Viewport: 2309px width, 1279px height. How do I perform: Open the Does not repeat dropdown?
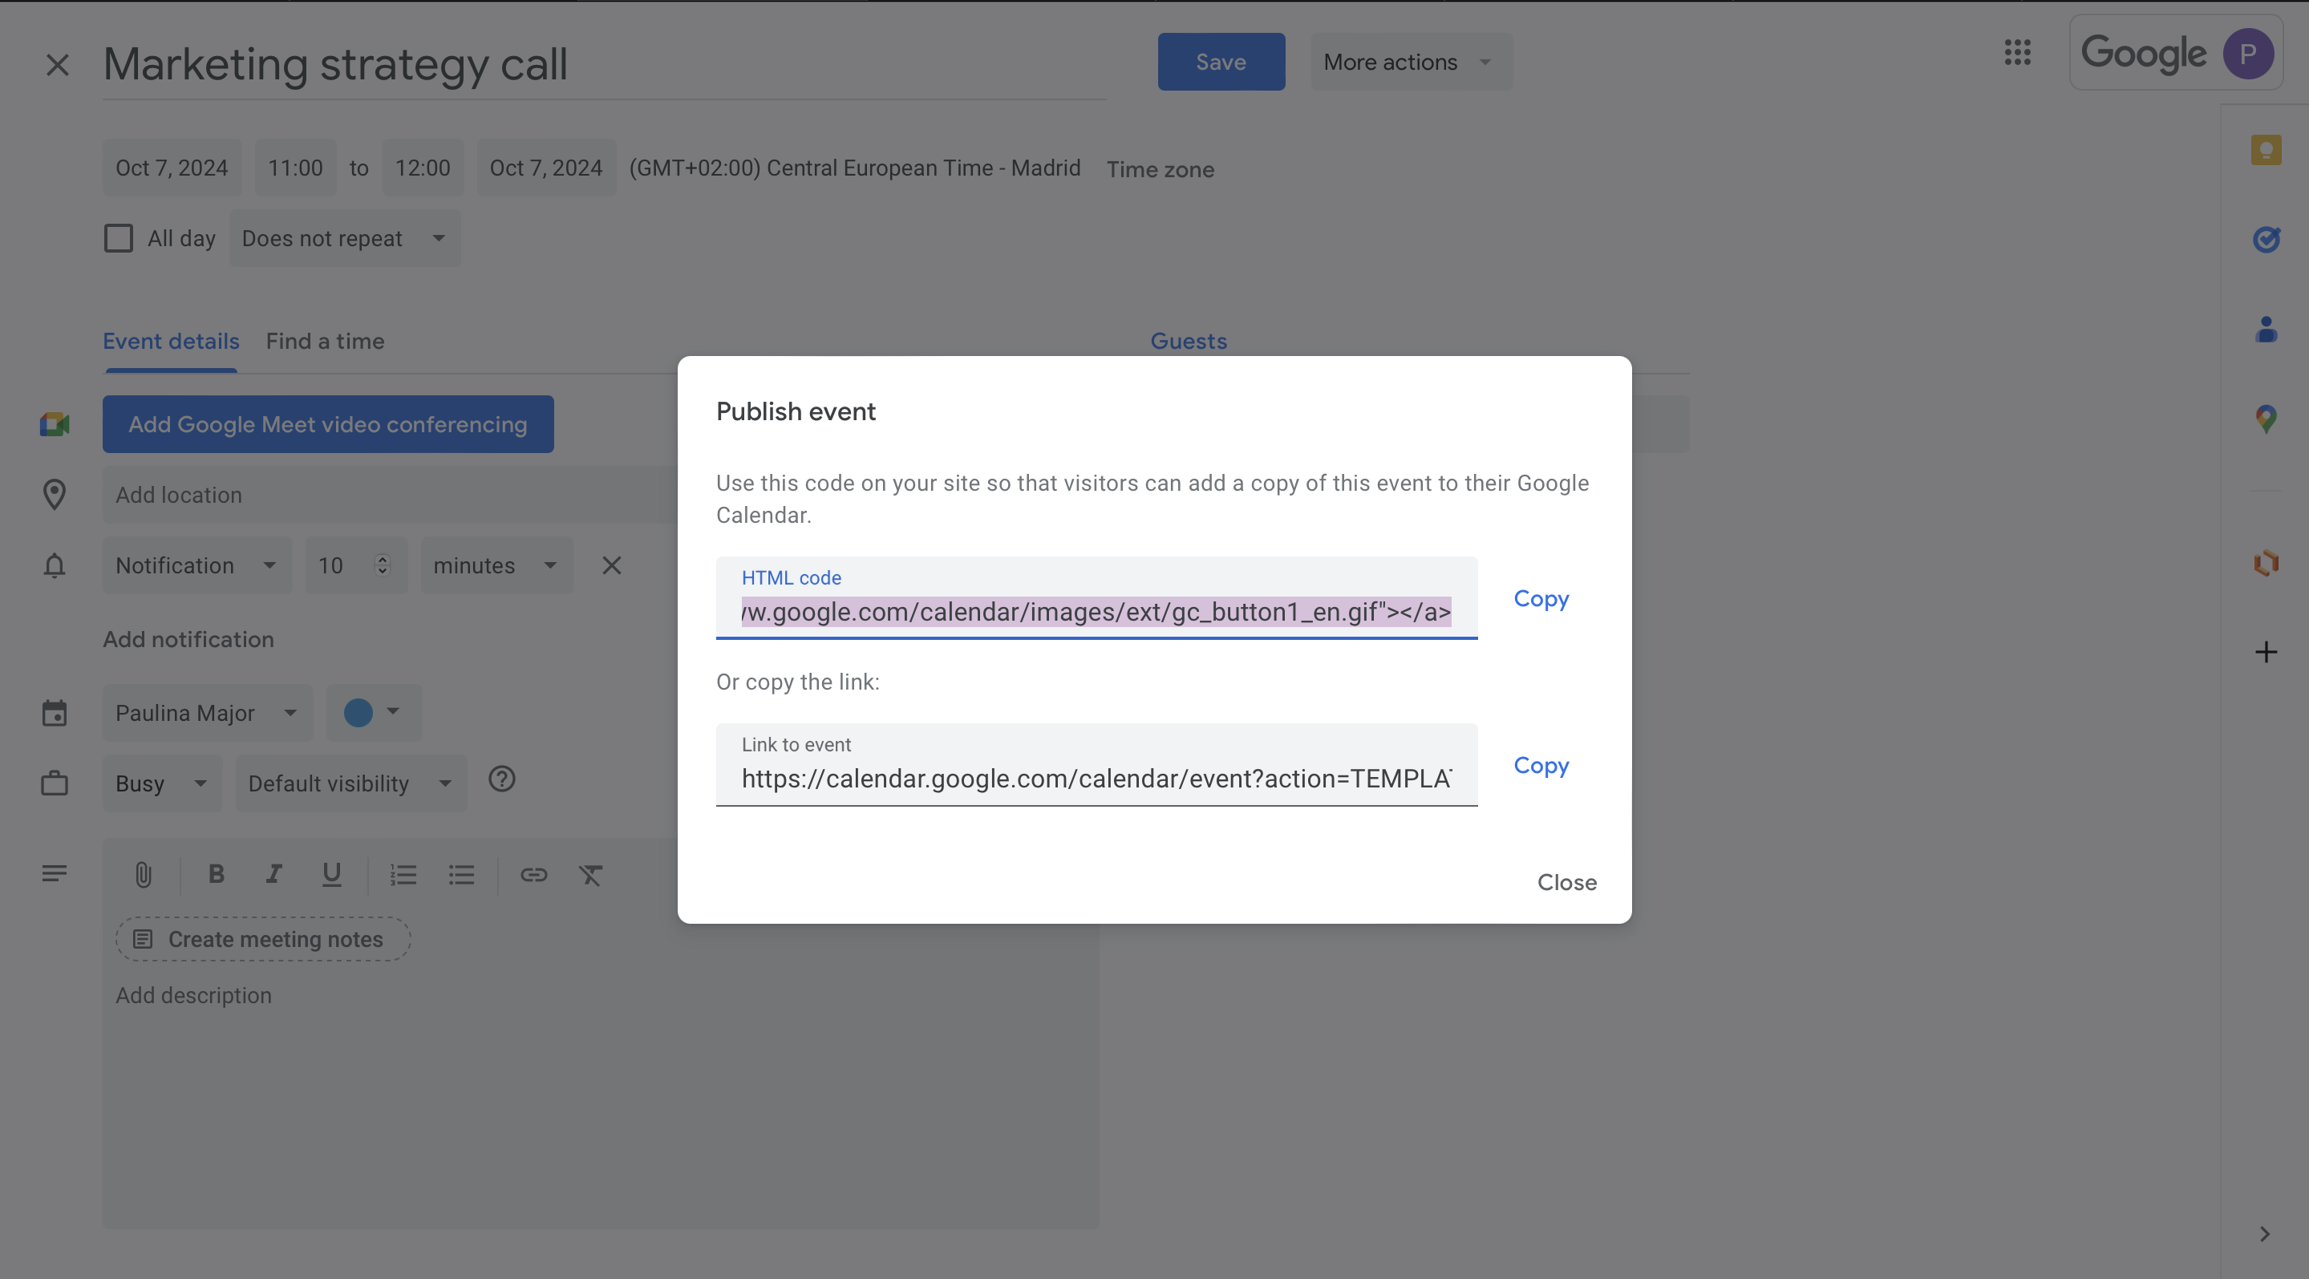(x=344, y=237)
